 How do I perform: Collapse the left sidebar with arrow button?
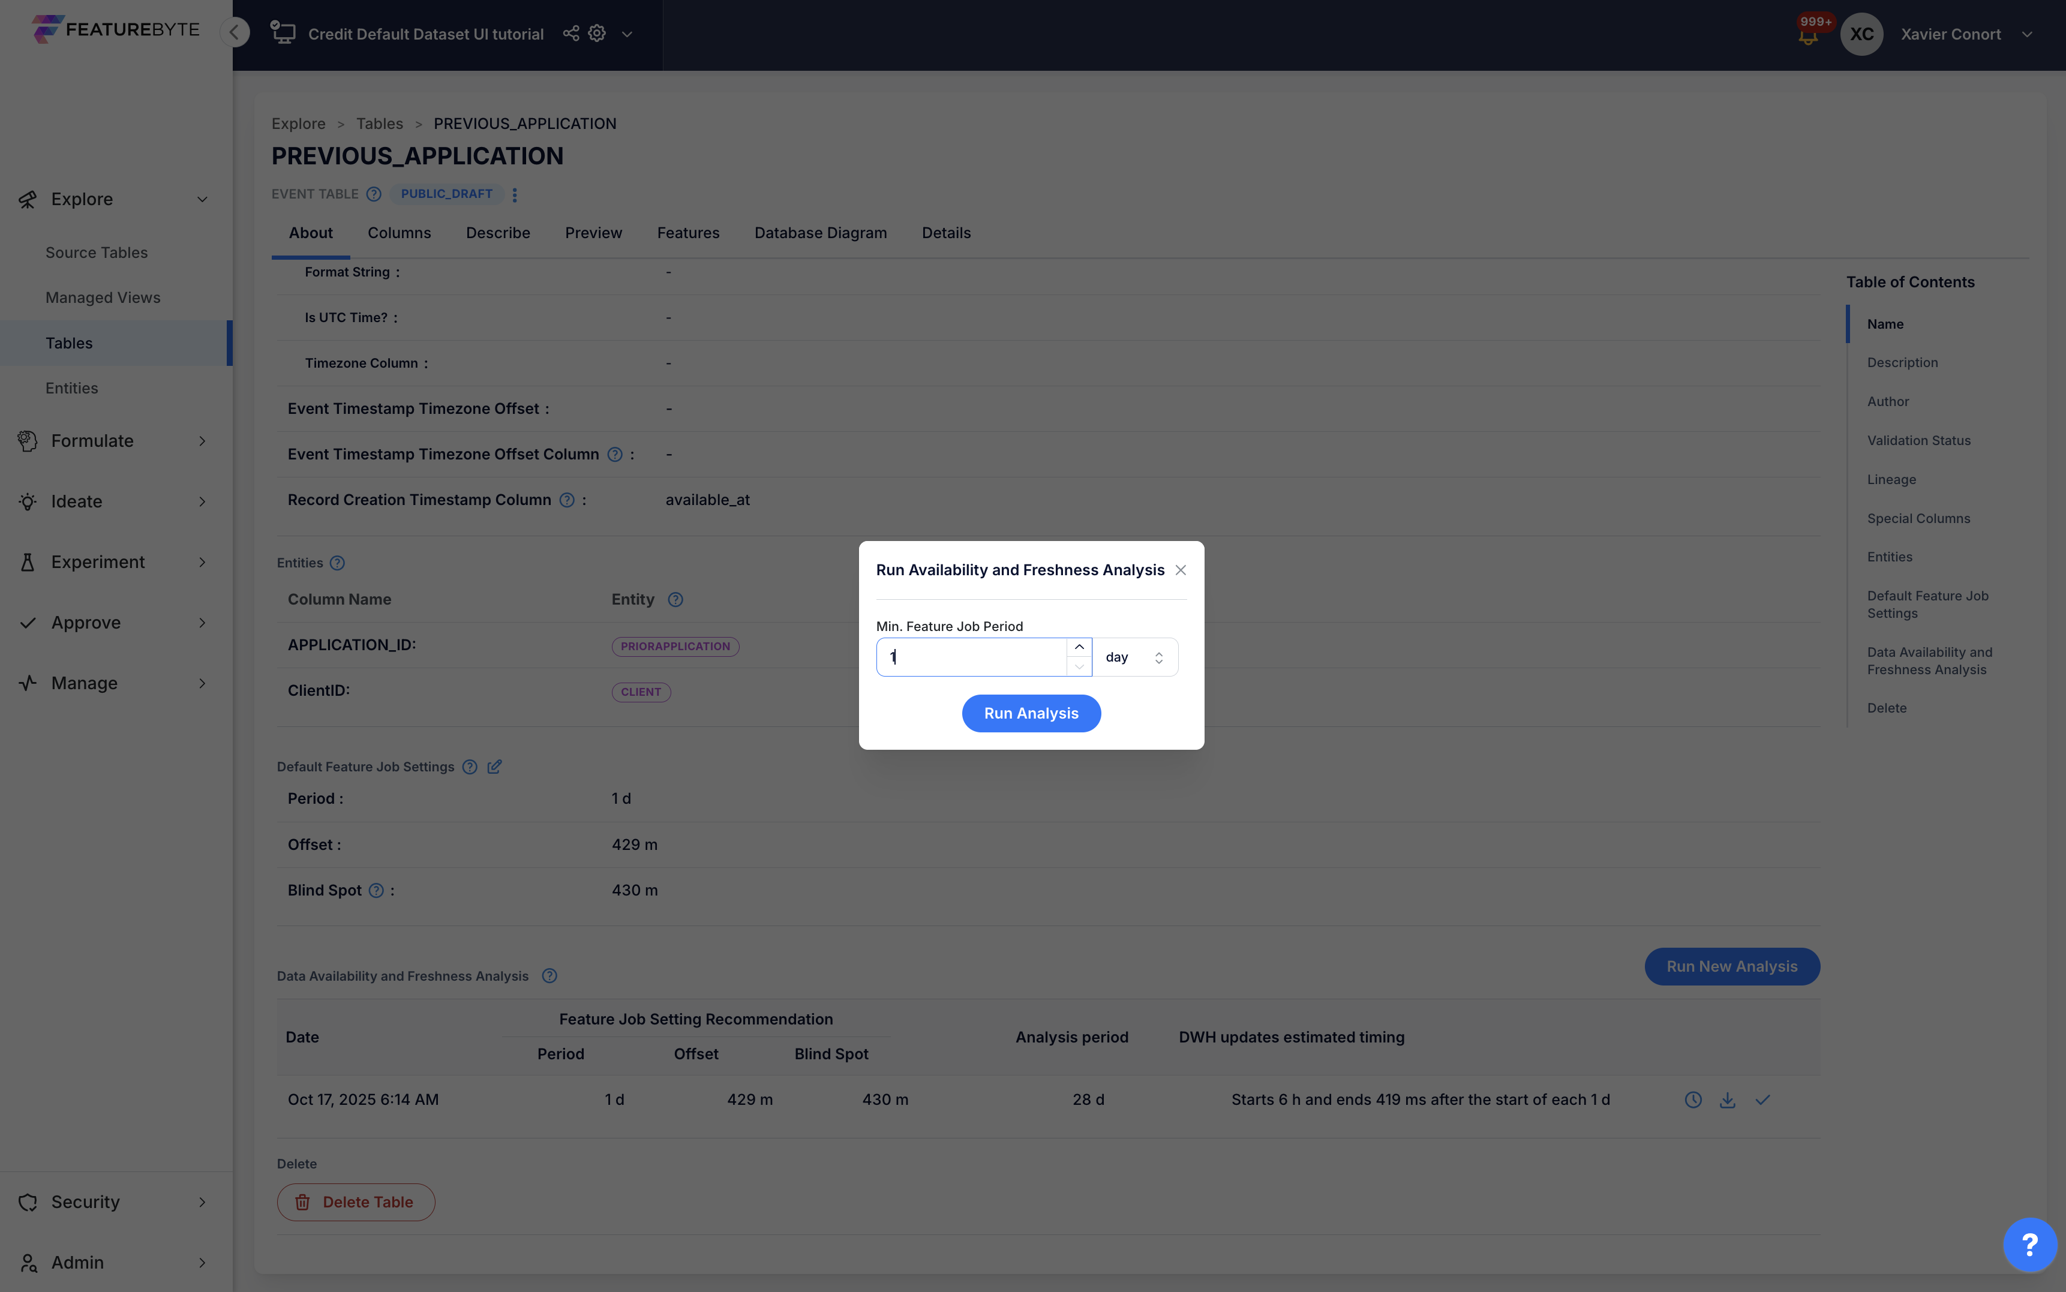pyautogui.click(x=234, y=32)
